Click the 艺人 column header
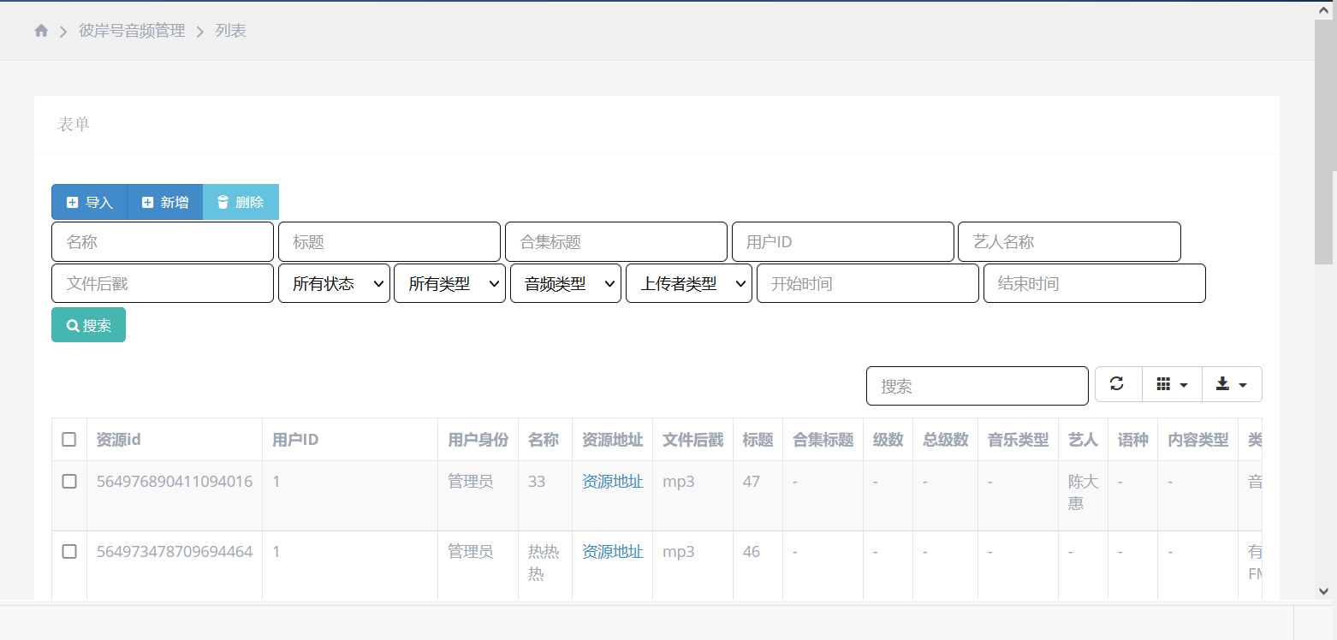 1084,440
